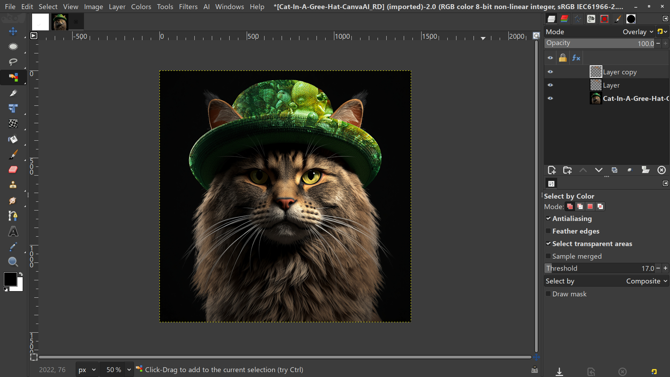Viewport: 670px width, 377px height.
Task: Hide the Layer copy layer
Action: click(550, 72)
